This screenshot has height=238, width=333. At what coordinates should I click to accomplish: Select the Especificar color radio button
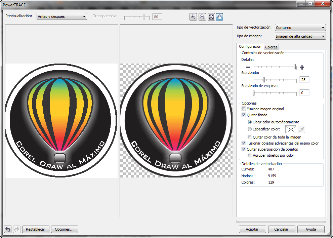tap(249, 129)
